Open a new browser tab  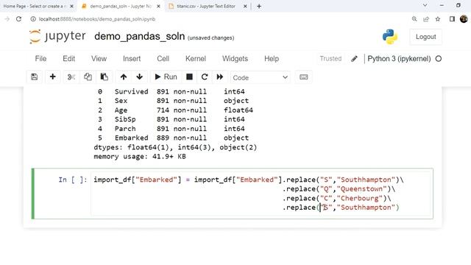coord(259,6)
